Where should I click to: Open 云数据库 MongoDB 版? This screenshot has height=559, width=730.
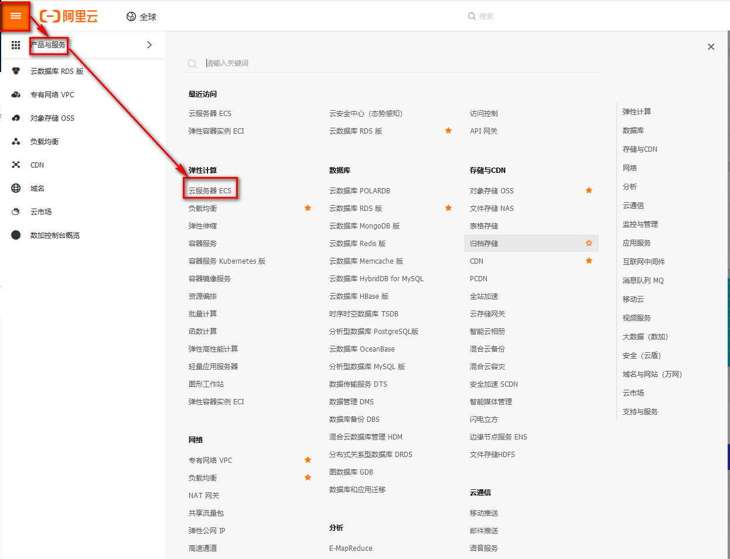(x=364, y=226)
